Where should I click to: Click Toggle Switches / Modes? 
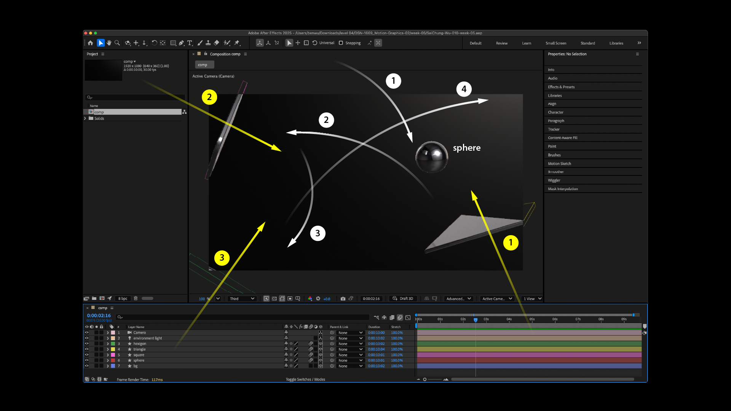tap(305, 379)
